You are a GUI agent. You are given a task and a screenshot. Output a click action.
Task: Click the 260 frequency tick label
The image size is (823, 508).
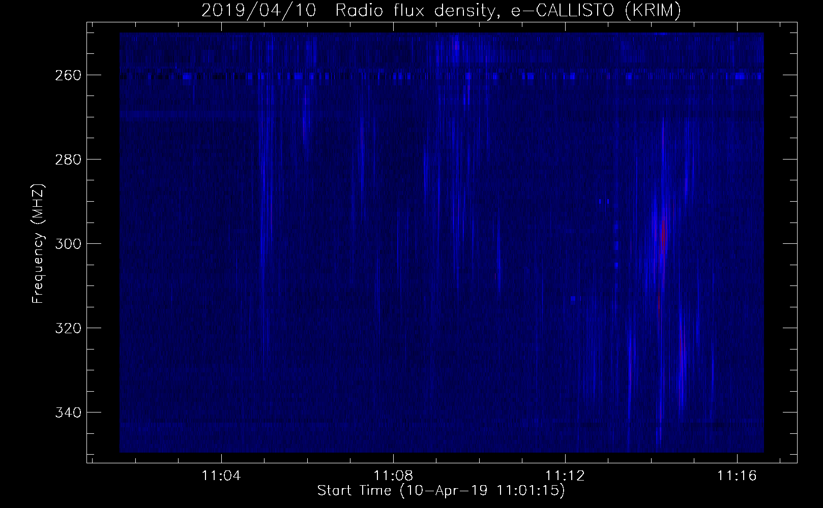[67, 75]
